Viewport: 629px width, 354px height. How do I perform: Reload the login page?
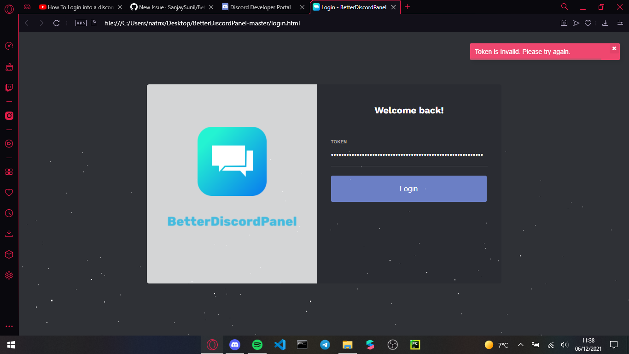tap(56, 23)
